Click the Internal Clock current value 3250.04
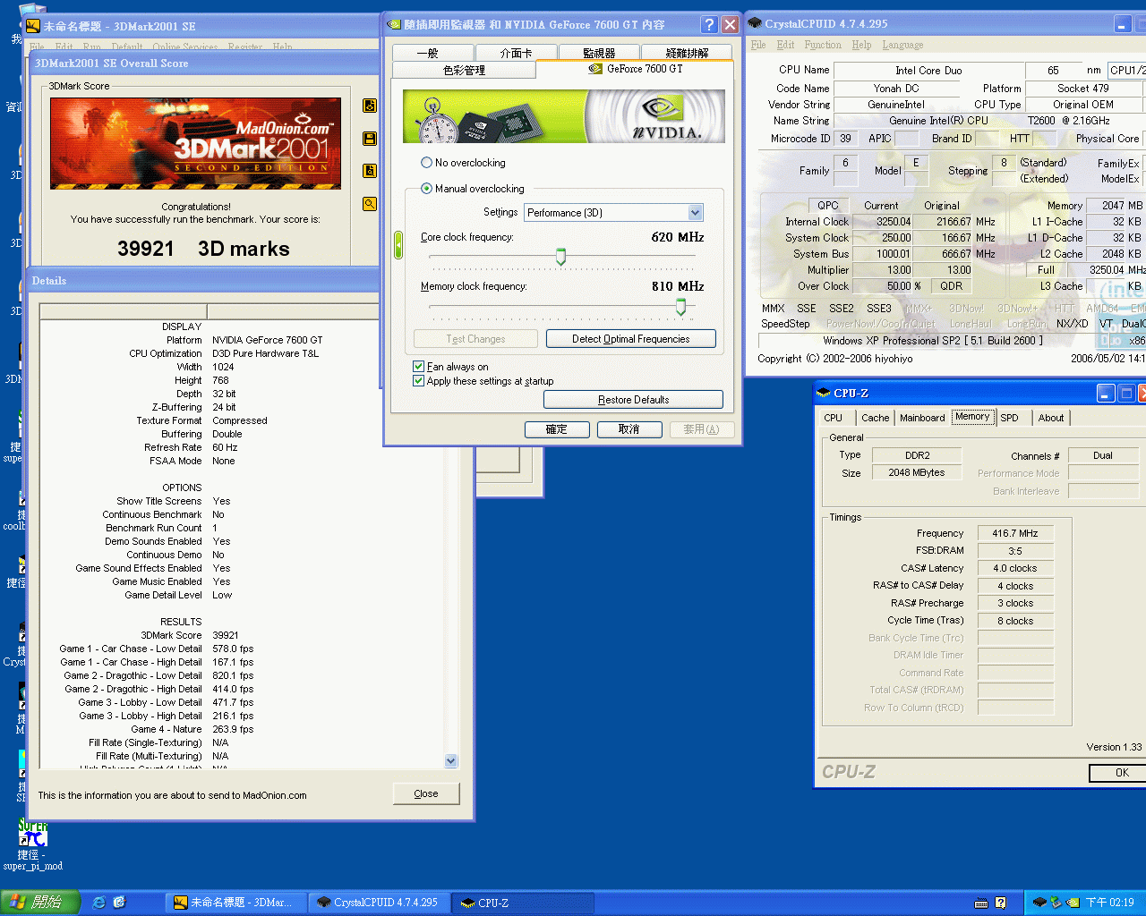Image resolution: width=1146 pixels, height=916 pixels. [883, 222]
